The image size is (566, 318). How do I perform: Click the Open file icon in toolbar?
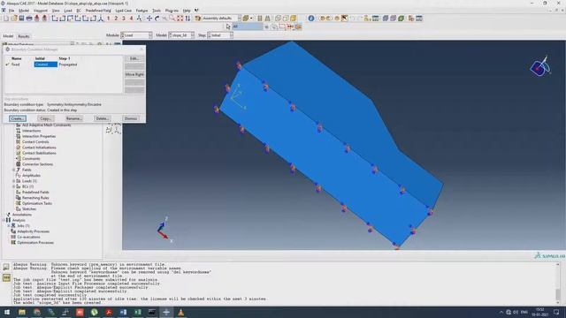(x=14, y=19)
